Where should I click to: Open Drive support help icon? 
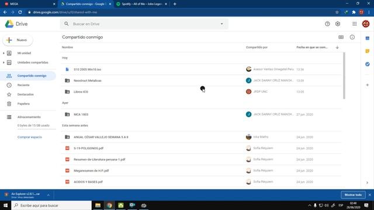coord(327,24)
